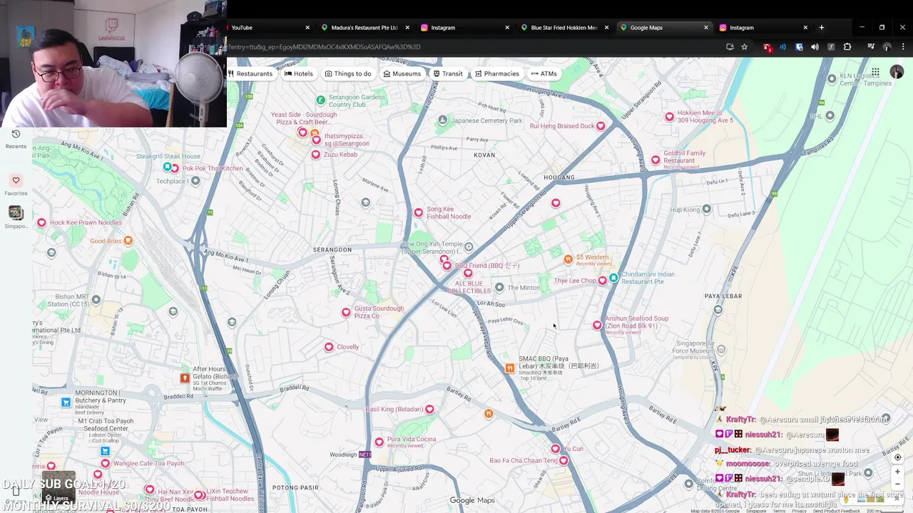Open the media control music icon
The image size is (913, 513).
pos(871,47)
